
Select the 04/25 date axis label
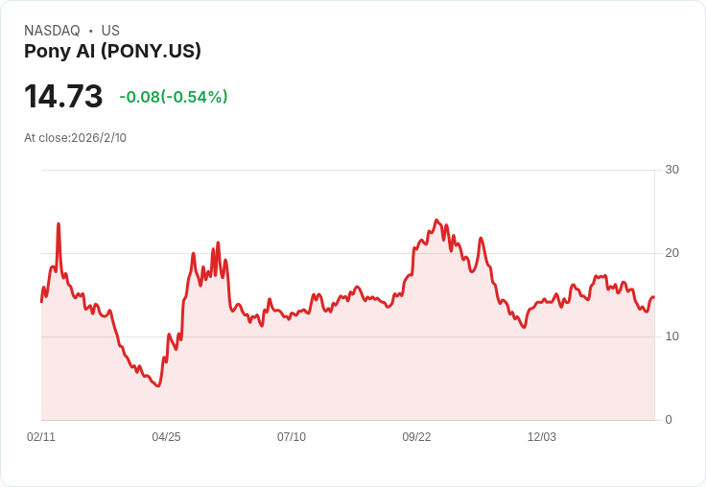click(166, 437)
